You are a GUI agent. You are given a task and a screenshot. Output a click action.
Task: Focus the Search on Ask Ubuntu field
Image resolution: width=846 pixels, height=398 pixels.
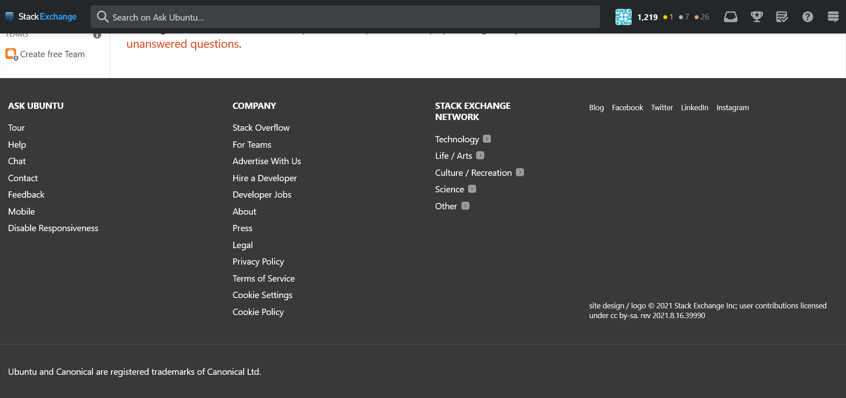(345, 17)
